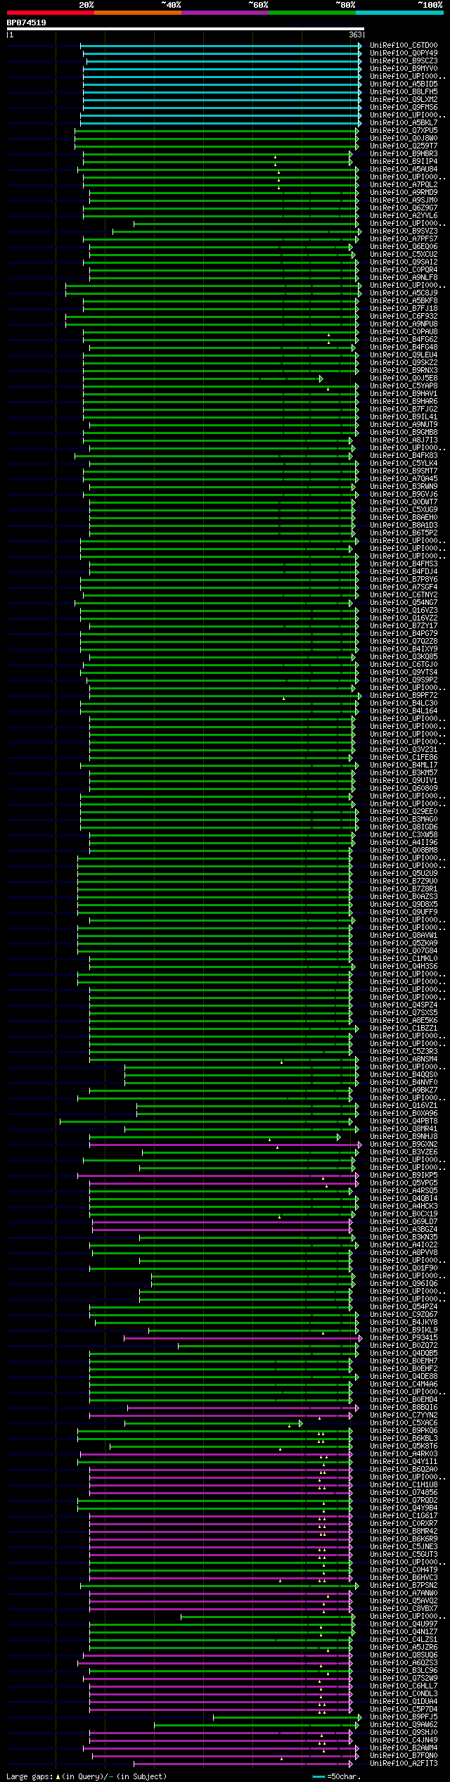This screenshot has height=1782, width=450.
Task: Select hit label UniRef100_Q4U997
Action: click(x=404, y=1624)
